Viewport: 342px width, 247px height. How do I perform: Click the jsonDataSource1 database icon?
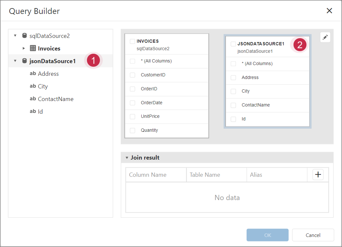pyautogui.click(x=24, y=61)
